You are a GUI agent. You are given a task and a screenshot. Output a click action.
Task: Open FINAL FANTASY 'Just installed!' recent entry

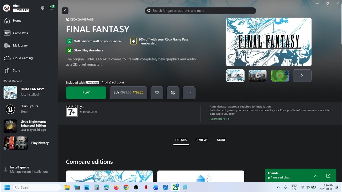point(29,92)
